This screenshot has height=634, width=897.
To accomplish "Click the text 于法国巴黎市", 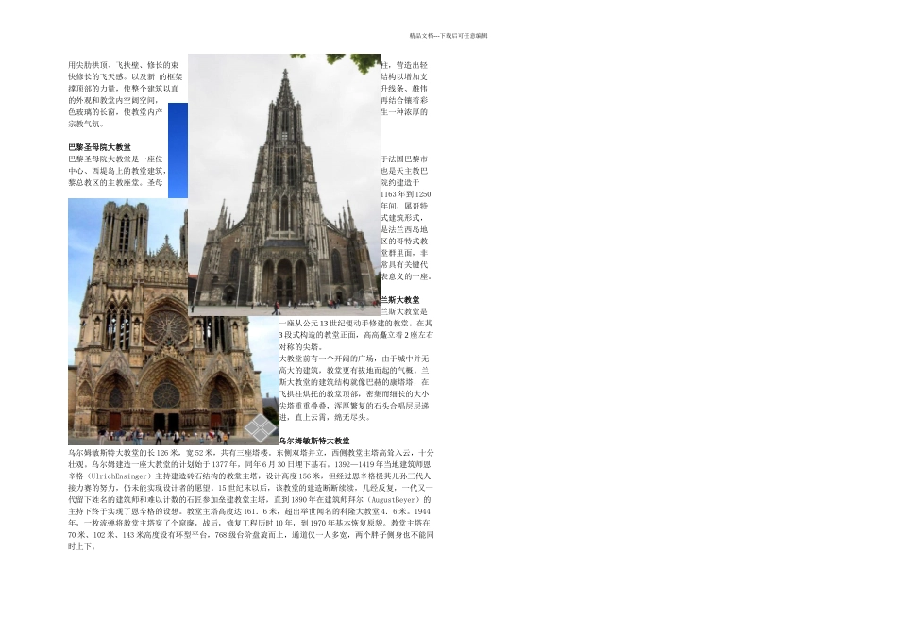I will 404,158.
